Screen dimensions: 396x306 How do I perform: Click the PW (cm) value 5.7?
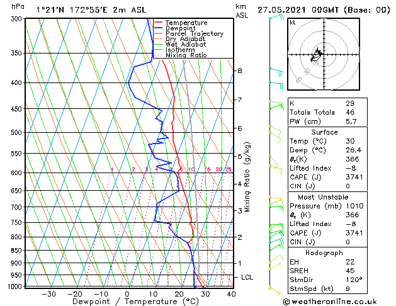click(351, 122)
